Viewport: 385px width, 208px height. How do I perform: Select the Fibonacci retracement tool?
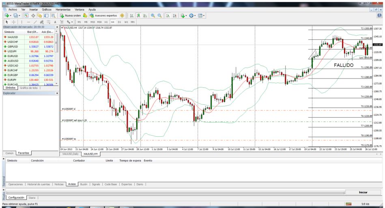(x=48, y=21)
